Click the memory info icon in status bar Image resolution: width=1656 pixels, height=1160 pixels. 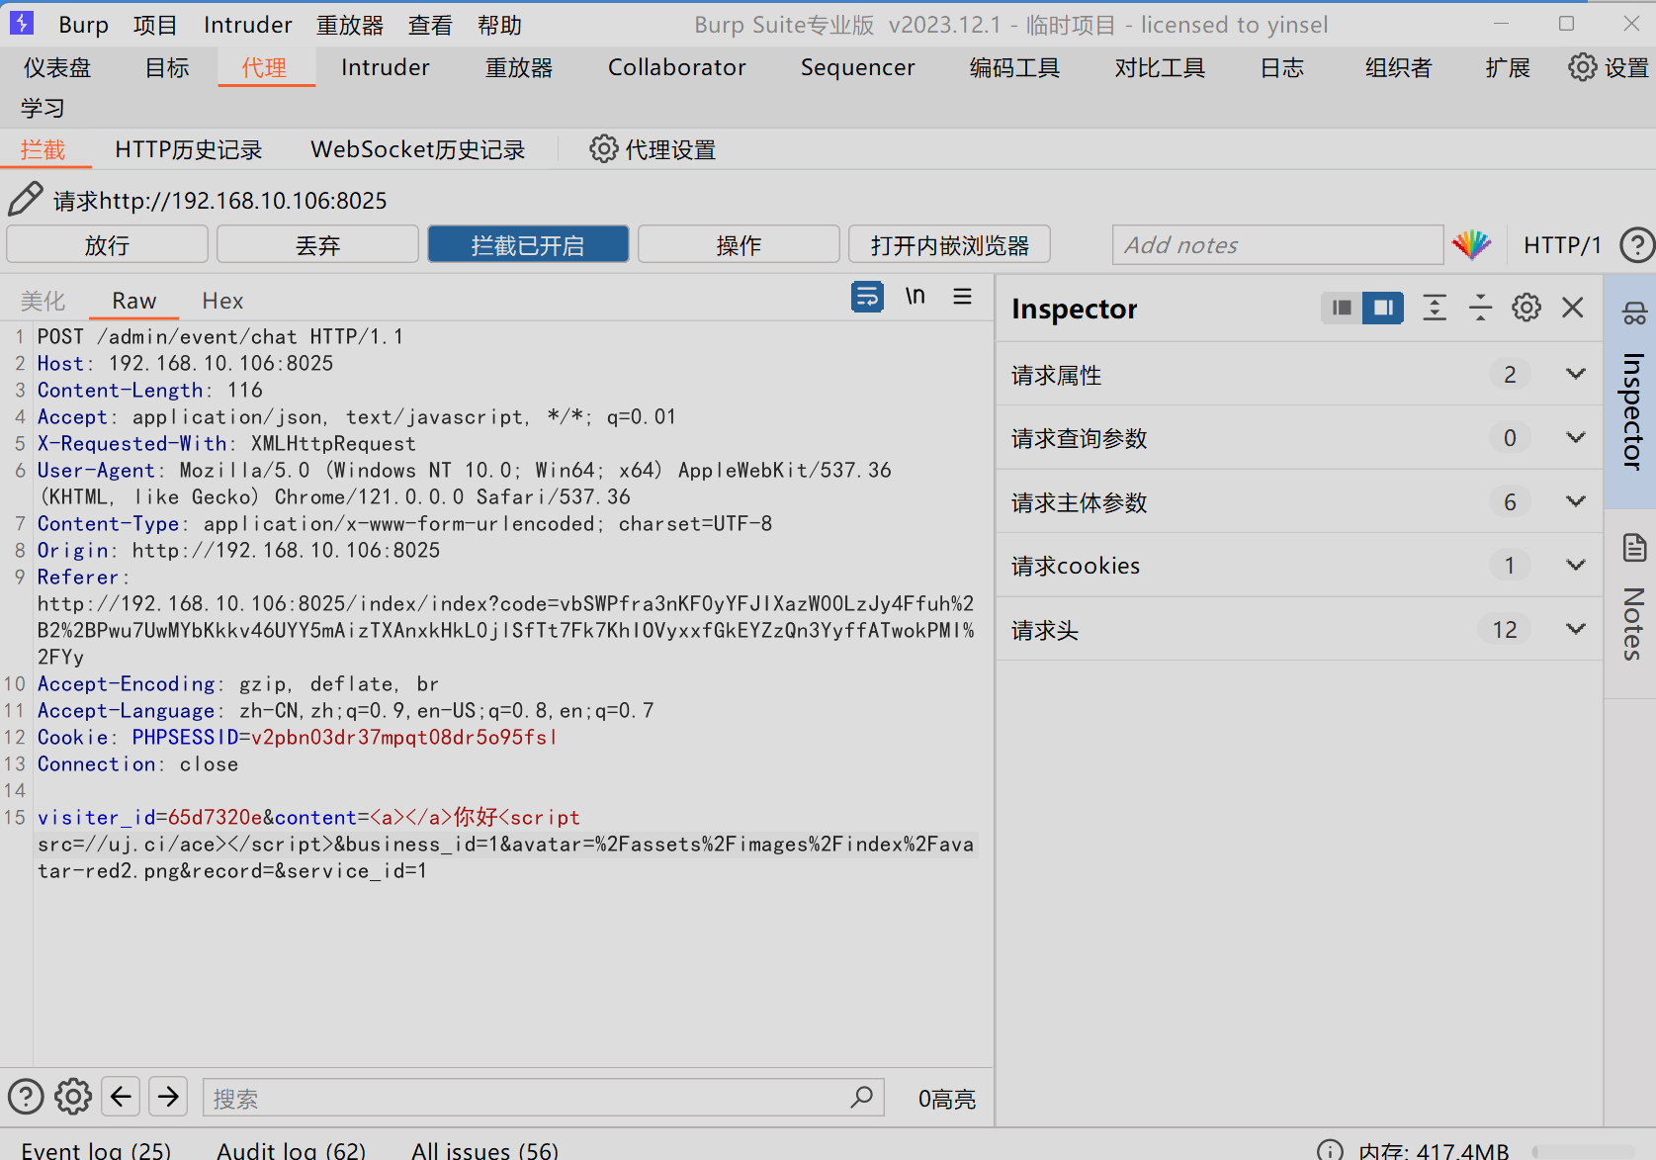tap(1330, 1150)
